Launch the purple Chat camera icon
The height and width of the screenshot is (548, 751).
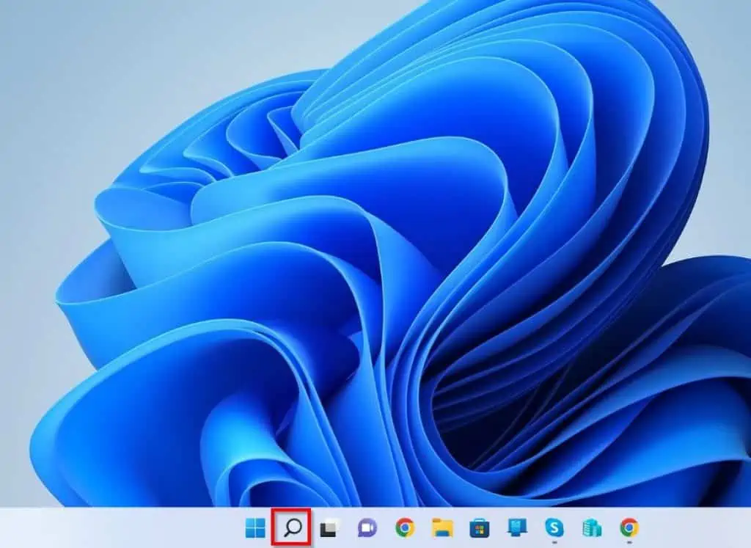(367, 527)
